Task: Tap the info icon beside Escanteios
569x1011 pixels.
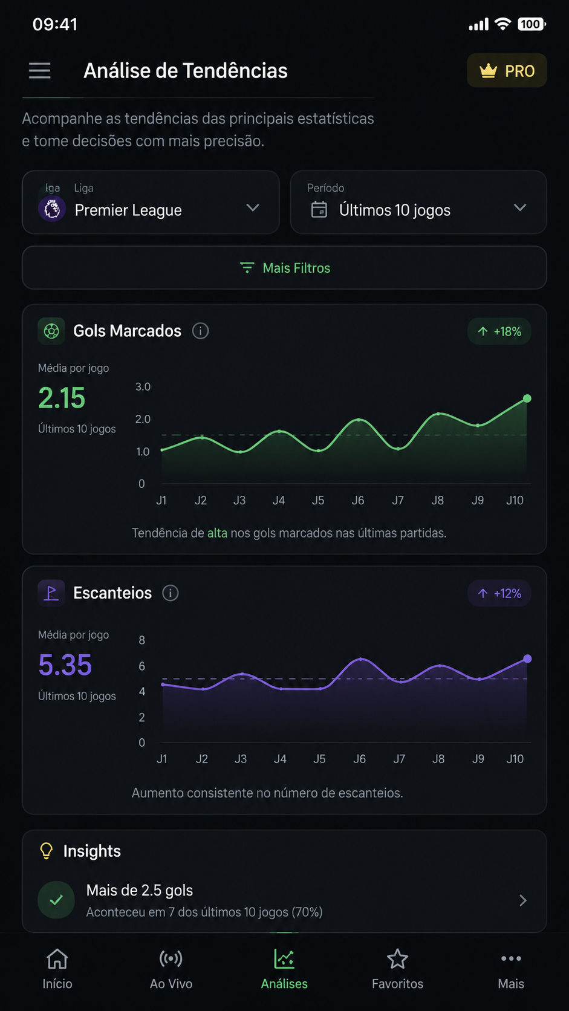Action: click(171, 593)
